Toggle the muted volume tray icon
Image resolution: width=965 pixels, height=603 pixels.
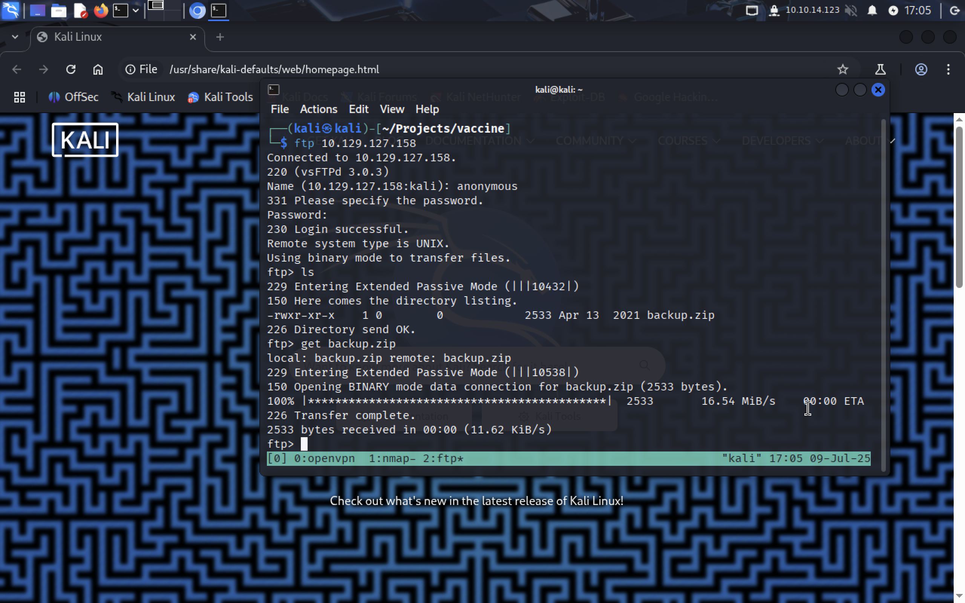pos(851,11)
